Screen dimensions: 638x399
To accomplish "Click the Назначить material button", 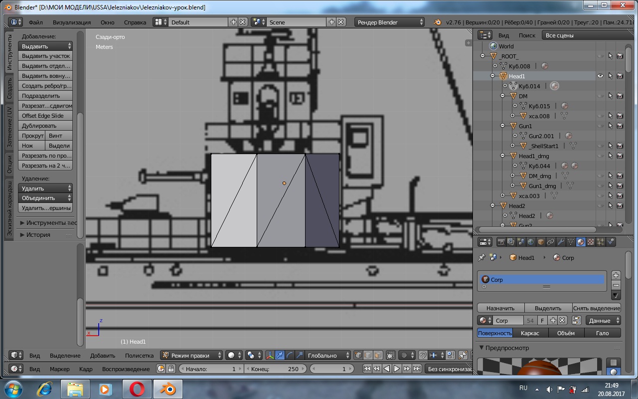I will pos(500,308).
